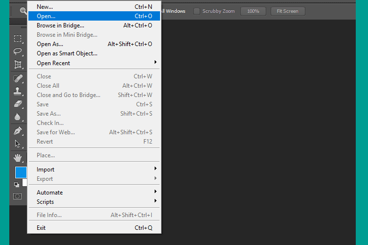This screenshot has height=245, width=368.
Task: Expand the Automate submenu
Action: pyautogui.click(x=94, y=193)
